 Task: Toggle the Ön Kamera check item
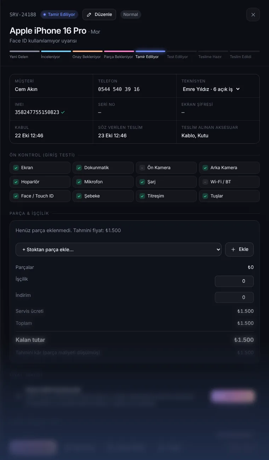(x=166, y=168)
